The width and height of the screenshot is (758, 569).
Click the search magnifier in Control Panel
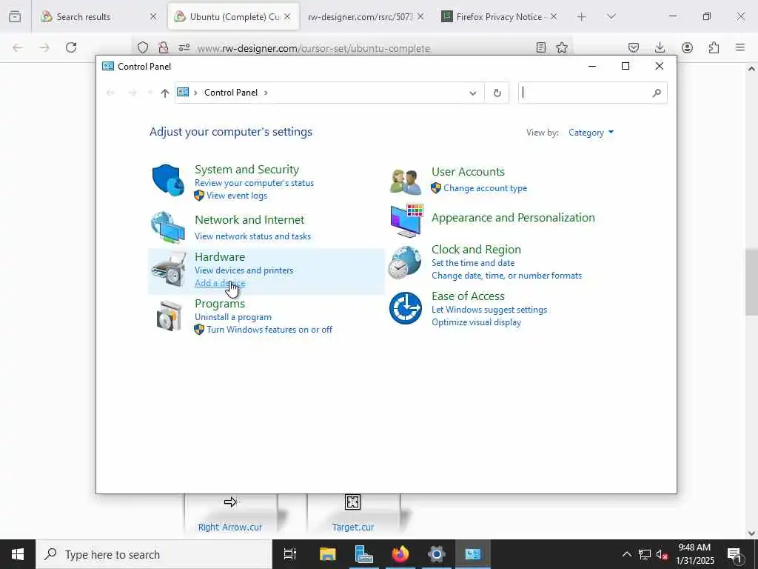pos(656,93)
